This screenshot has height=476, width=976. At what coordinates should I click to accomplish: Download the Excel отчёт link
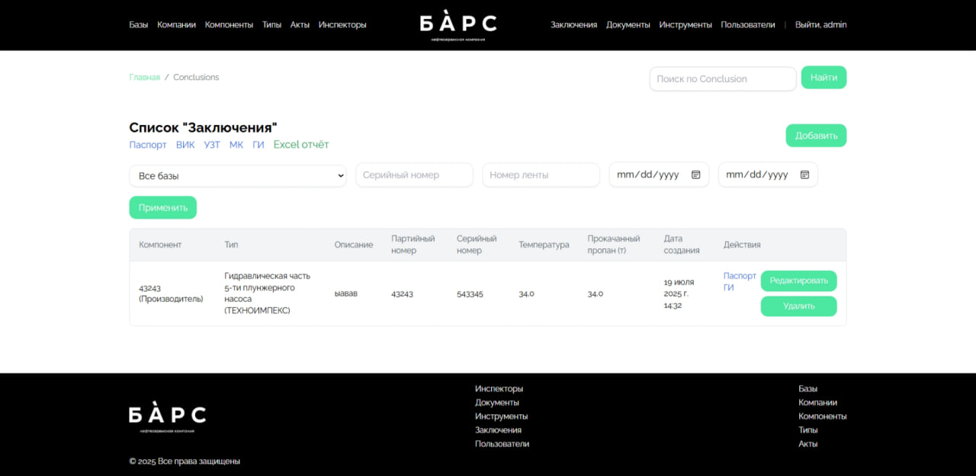click(301, 145)
